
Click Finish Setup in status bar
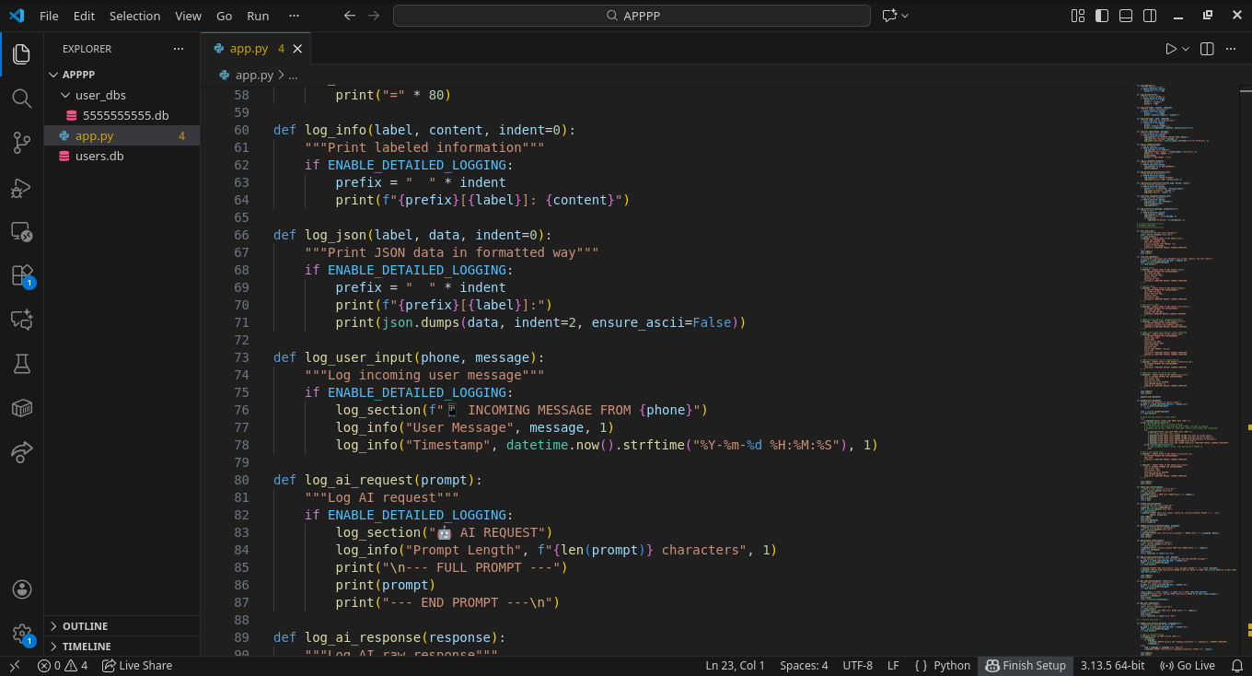click(x=1026, y=665)
